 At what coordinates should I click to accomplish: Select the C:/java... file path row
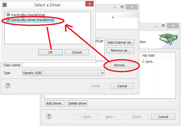pyautogui.click(x=149, y=62)
